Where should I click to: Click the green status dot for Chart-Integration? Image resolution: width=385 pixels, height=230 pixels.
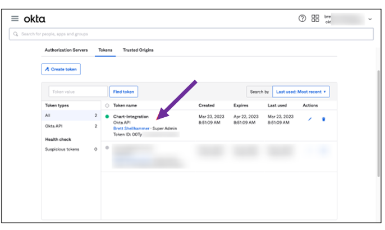pyautogui.click(x=107, y=117)
